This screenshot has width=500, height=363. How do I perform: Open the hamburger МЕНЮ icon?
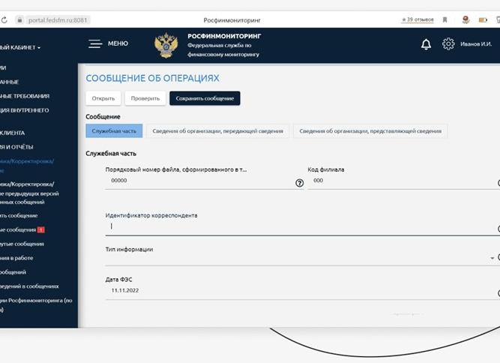tap(95, 43)
